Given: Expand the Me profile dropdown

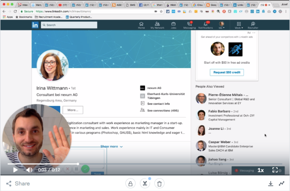Looking at the screenshot, I should click(221, 25).
